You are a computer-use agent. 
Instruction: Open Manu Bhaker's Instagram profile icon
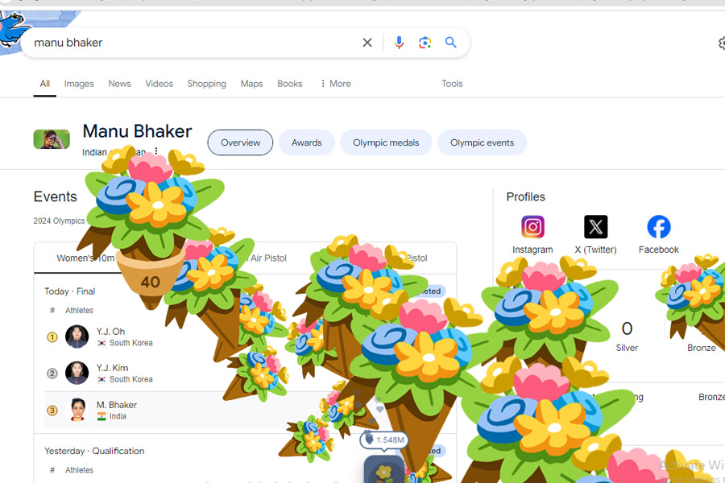pos(532,227)
